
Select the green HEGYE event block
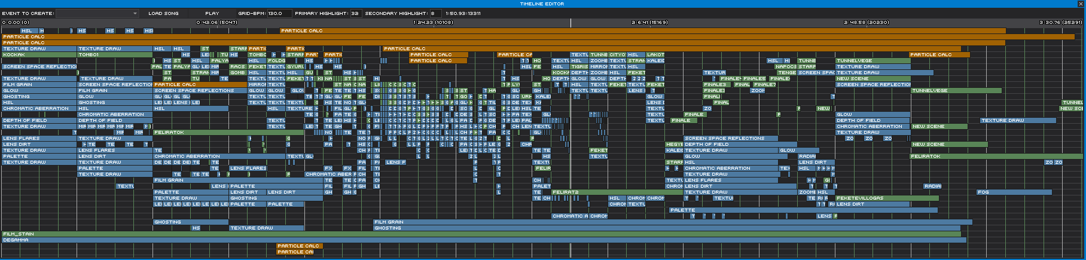(x=675, y=145)
